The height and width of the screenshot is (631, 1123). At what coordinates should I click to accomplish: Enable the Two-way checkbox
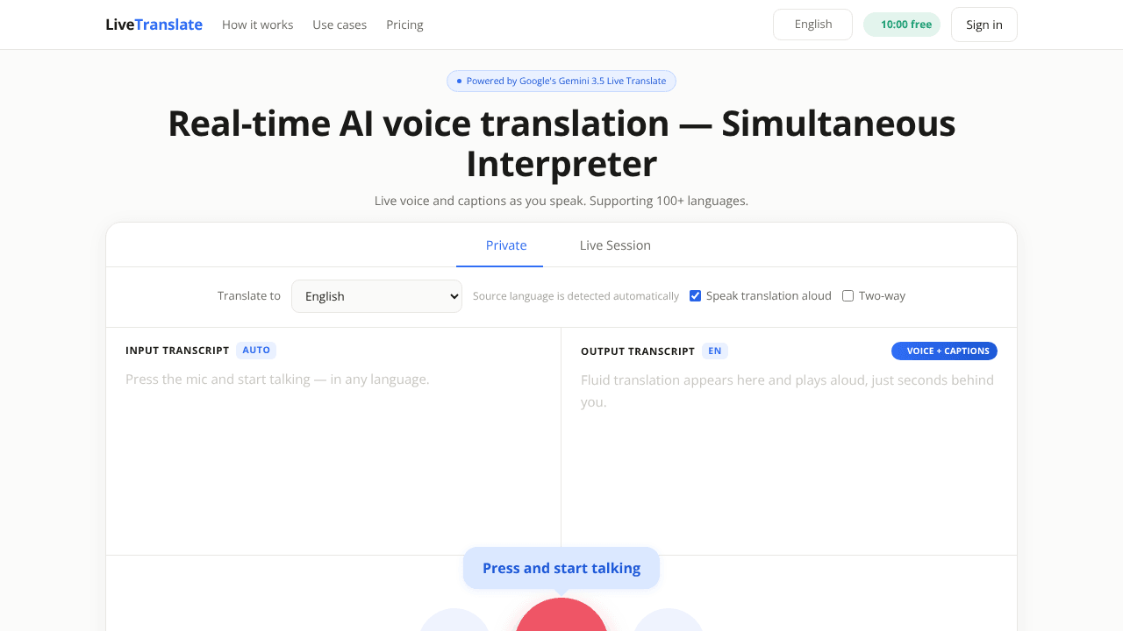pos(848,296)
